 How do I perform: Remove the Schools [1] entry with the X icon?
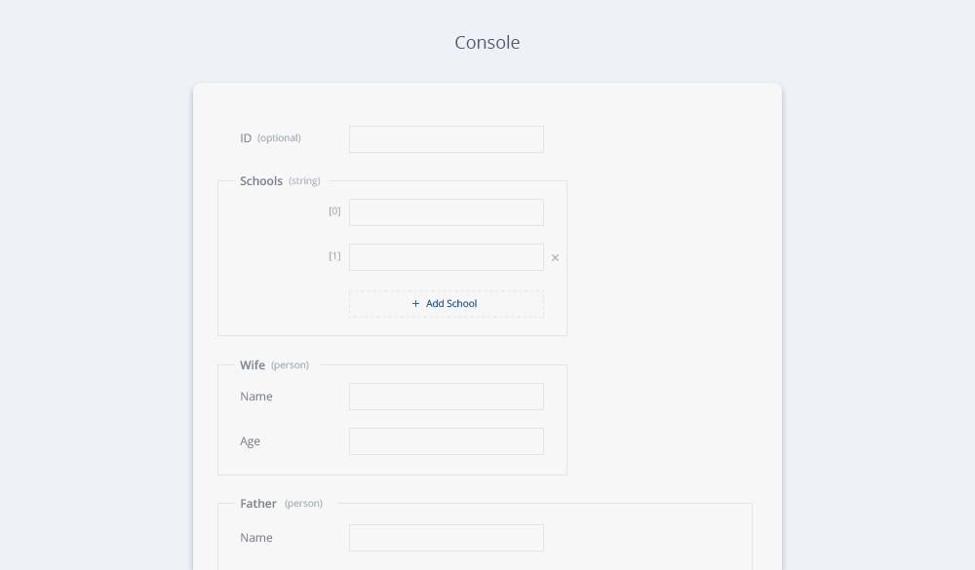pyautogui.click(x=556, y=258)
